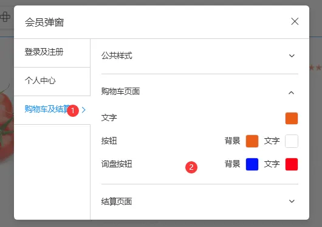Change the 按钮 background orange swatch
This screenshot has width=322, height=227.
pos(252,141)
